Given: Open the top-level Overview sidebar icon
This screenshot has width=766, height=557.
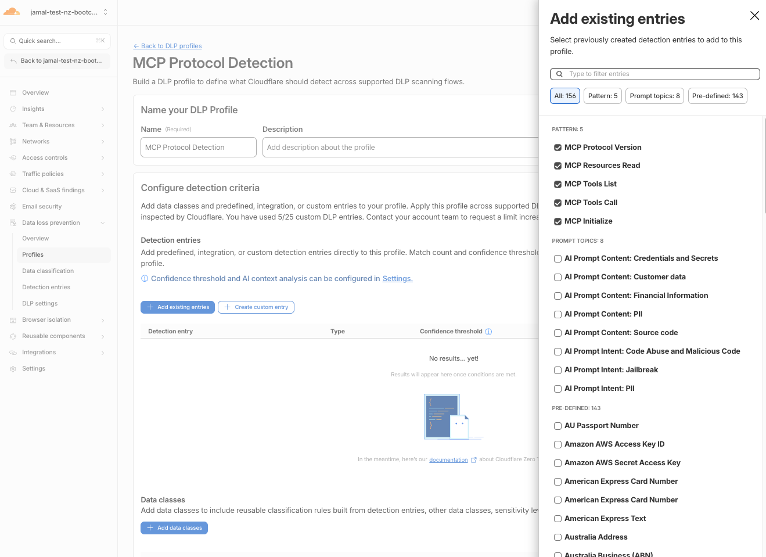Looking at the screenshot, I should [13, 93].
